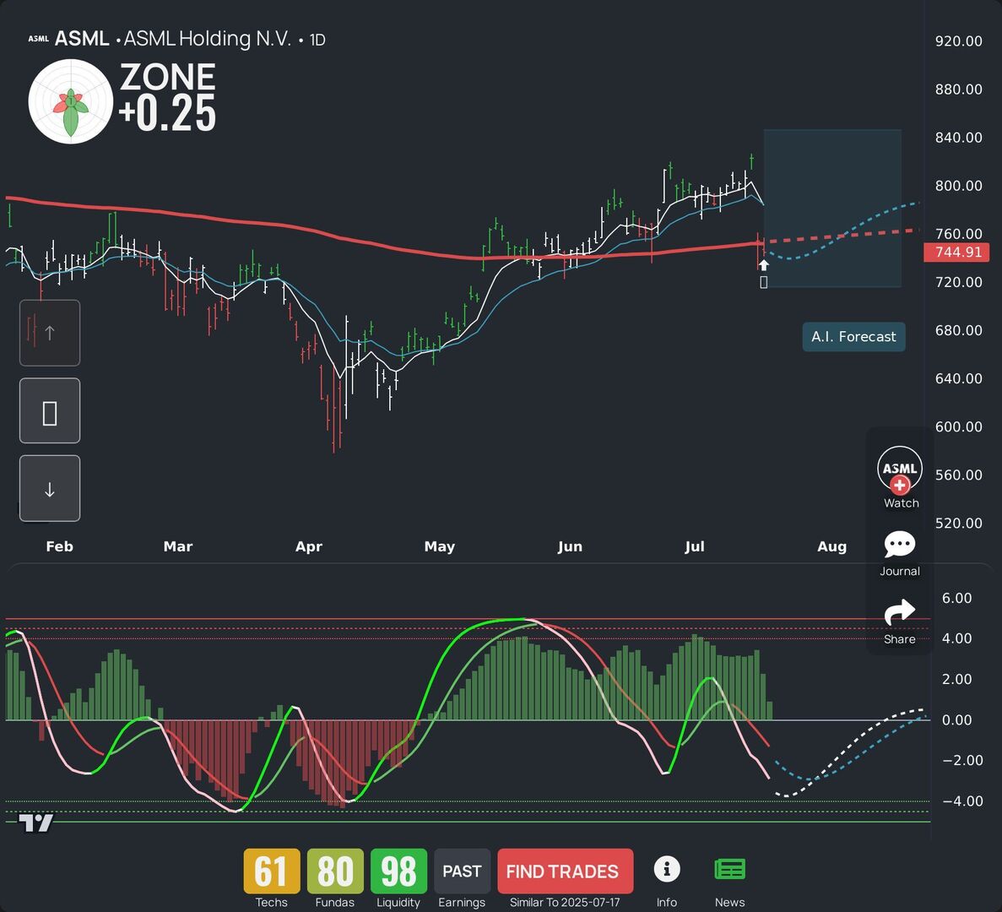Click the Similar To 2025-07-17 caption
1002x912 pixels.
click(565, 903)
